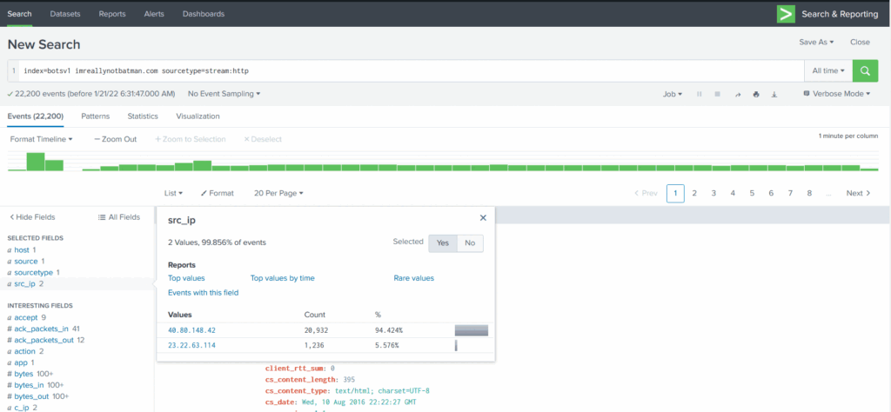This screenshot has width=891, height=412.
Task: Click Events with this field link
Action: [204, 293]
